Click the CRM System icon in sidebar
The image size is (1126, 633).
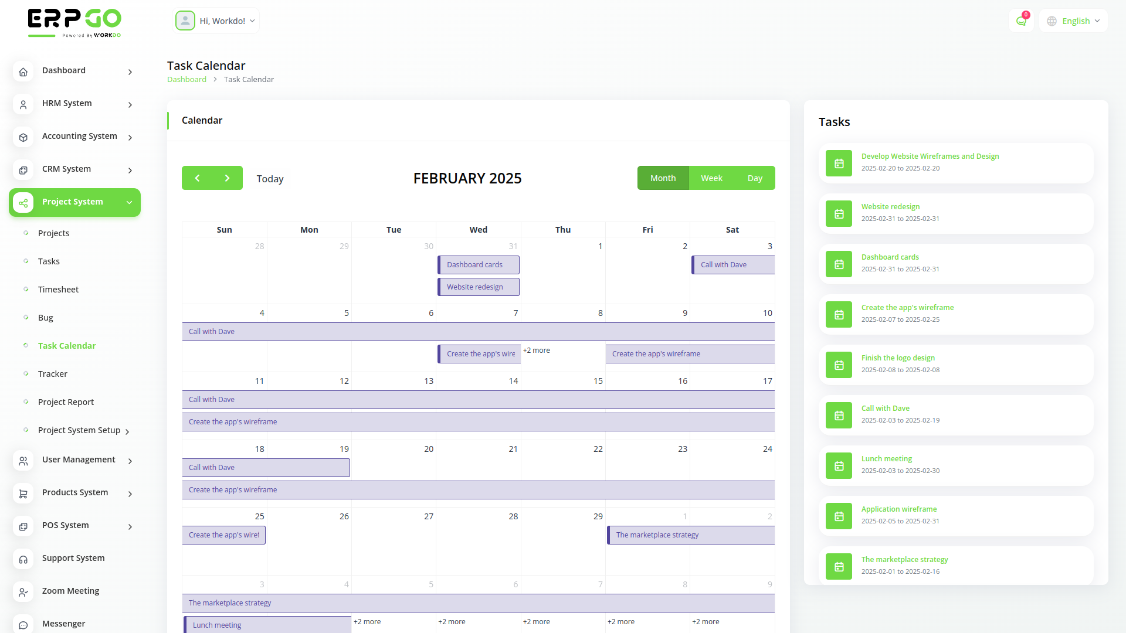point(23,170)
